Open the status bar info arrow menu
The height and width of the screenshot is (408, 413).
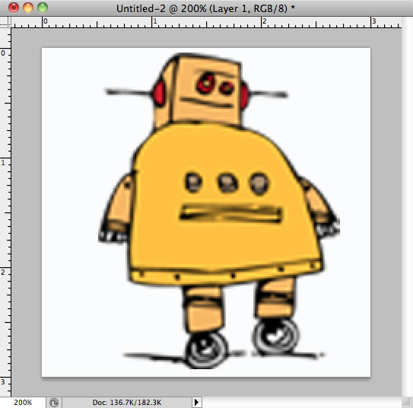pos(196,403)
